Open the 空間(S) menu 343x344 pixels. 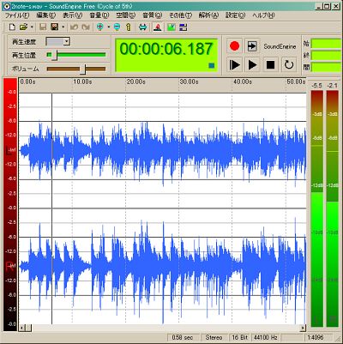(x=126, y=15)
